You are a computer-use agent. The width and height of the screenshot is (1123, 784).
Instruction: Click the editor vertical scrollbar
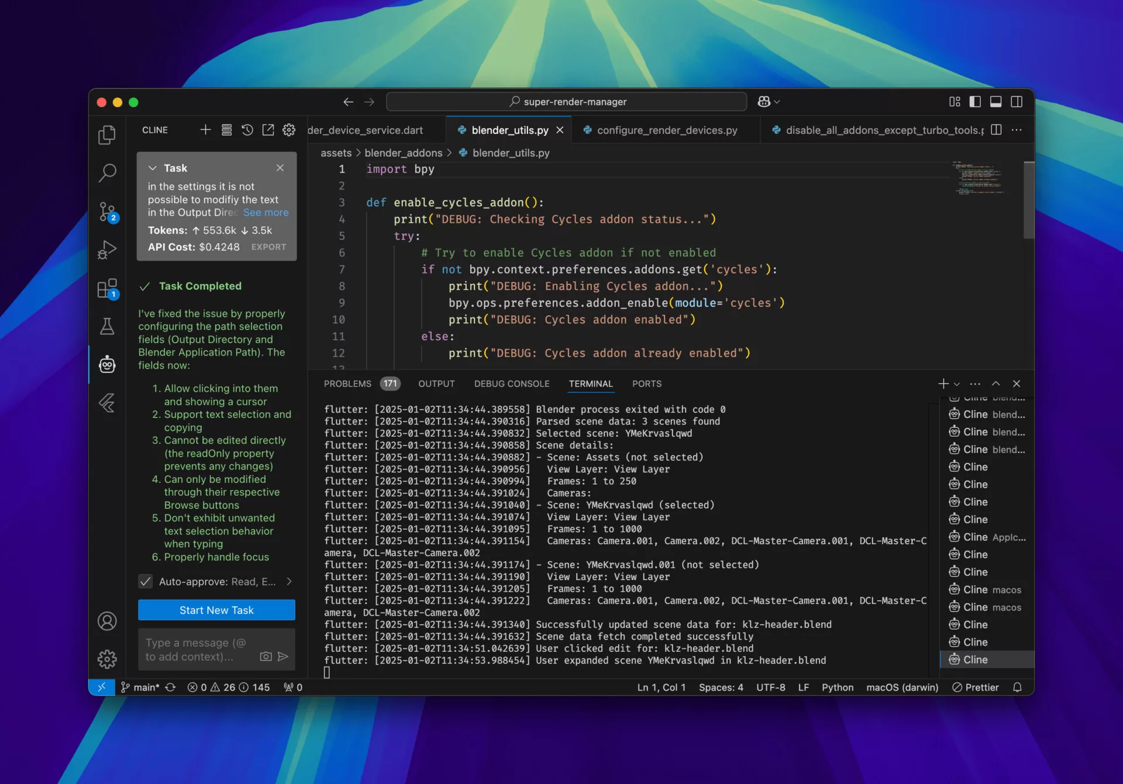[1028, 201]
